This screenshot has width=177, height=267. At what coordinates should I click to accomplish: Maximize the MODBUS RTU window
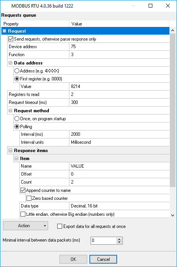[150, 6]
